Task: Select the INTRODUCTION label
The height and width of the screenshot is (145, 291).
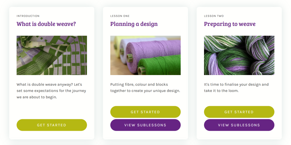Action: [x=28, y=16]
